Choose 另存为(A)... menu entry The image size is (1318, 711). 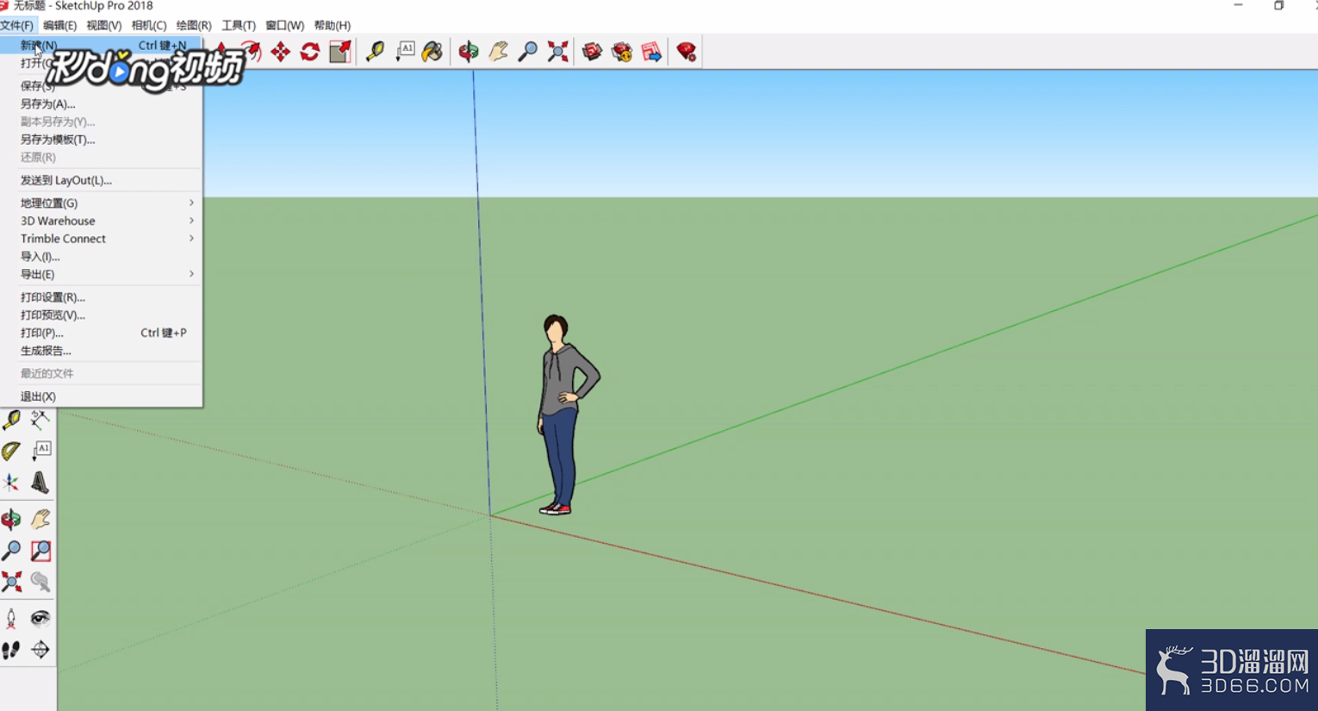tap(102, 103)
